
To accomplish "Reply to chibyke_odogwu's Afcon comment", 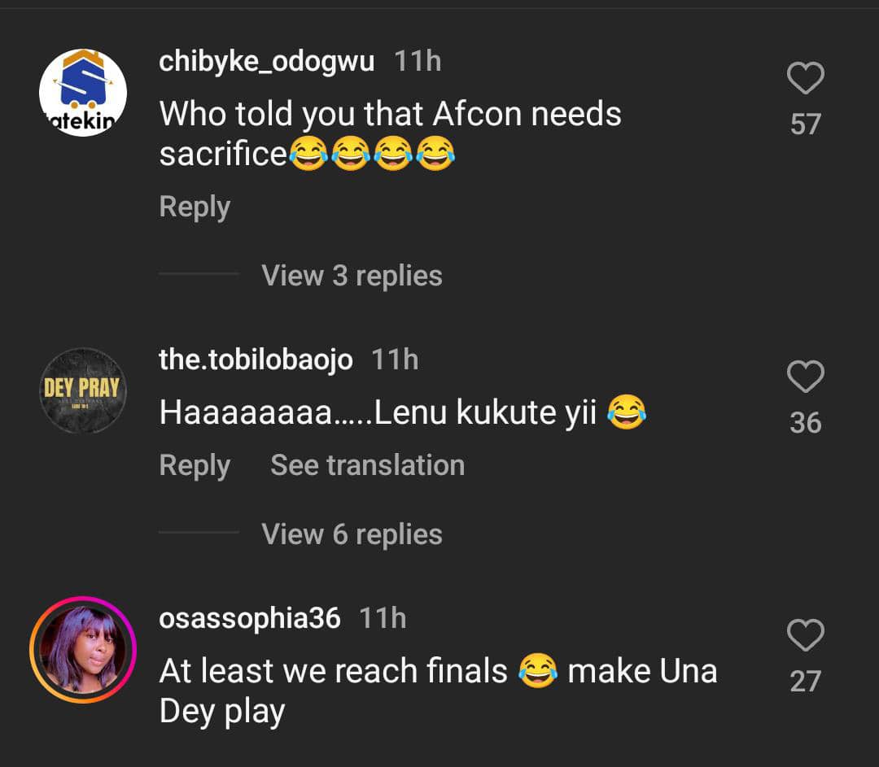I will click(195, 207).
